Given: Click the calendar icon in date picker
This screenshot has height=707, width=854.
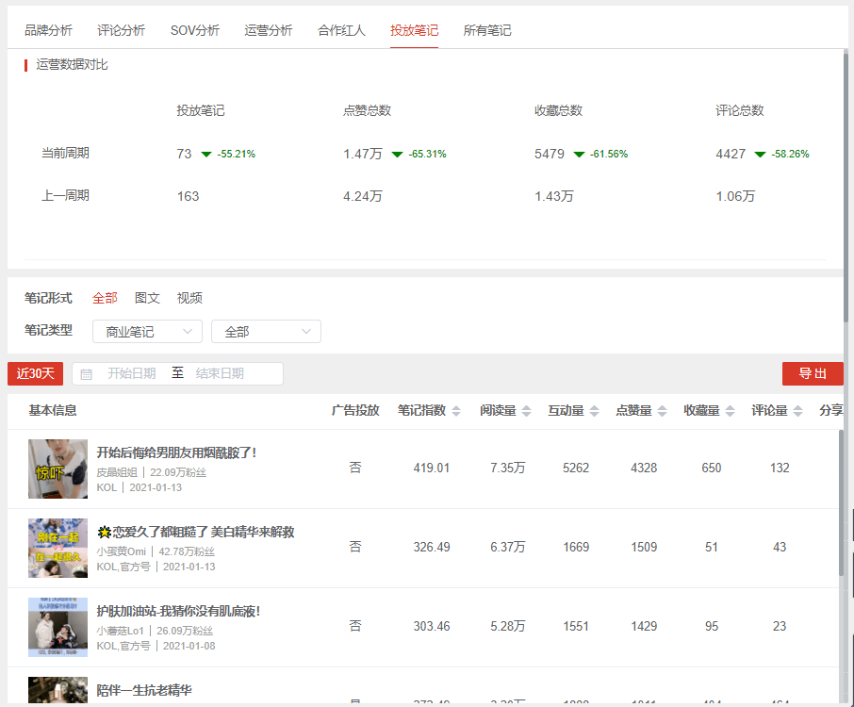Looking at the screenshot, I should tap(87, 374).
